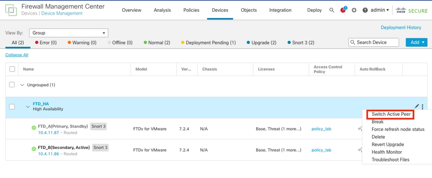Click the Device Management breadcrumb link
This screenshot has height=178, width=432.
(x=62, y=13)
